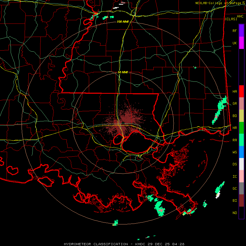Click the RA bright green legend block
Screen dimensions: 246x246
tap(241, 140)
